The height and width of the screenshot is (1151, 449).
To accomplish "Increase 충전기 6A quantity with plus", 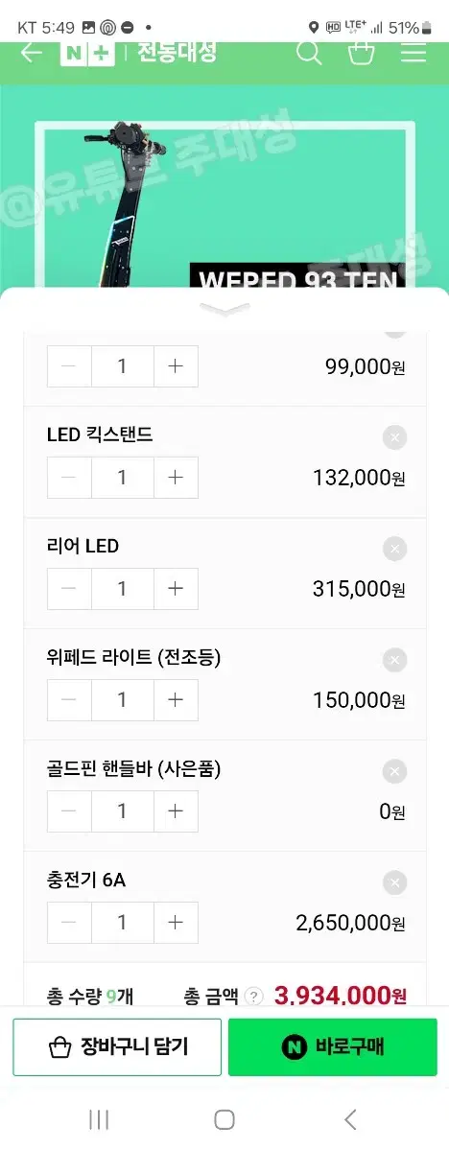I will pos(176,923).
